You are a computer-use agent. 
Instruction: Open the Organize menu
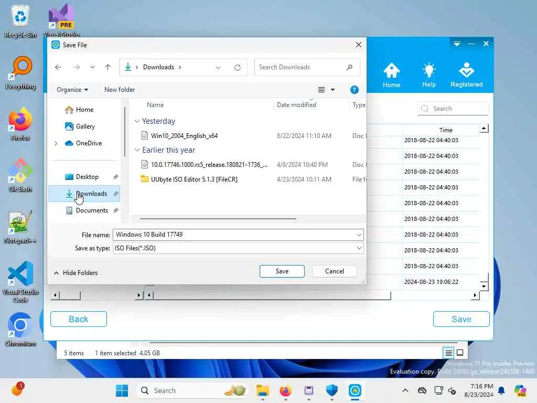point(72,90)
